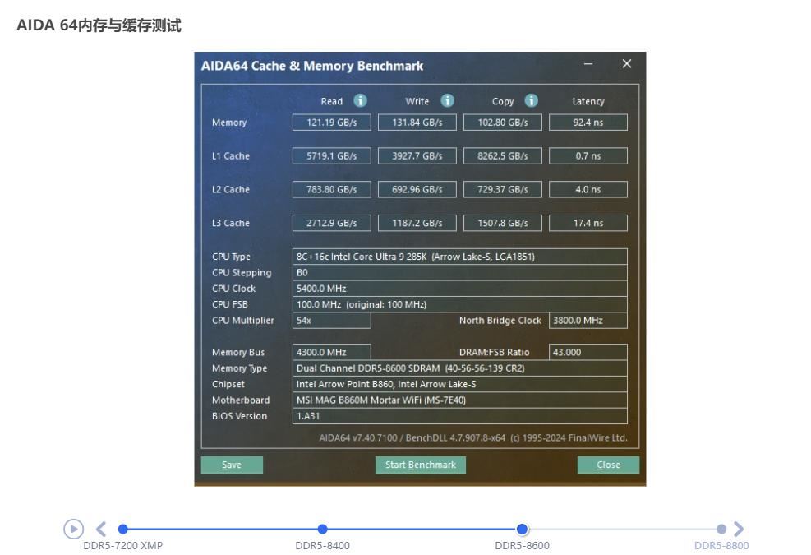Click BIOS Version 1.A31 field
This screenshot has height=555, width=811.
pyautogui.click(x=460, y=416)
